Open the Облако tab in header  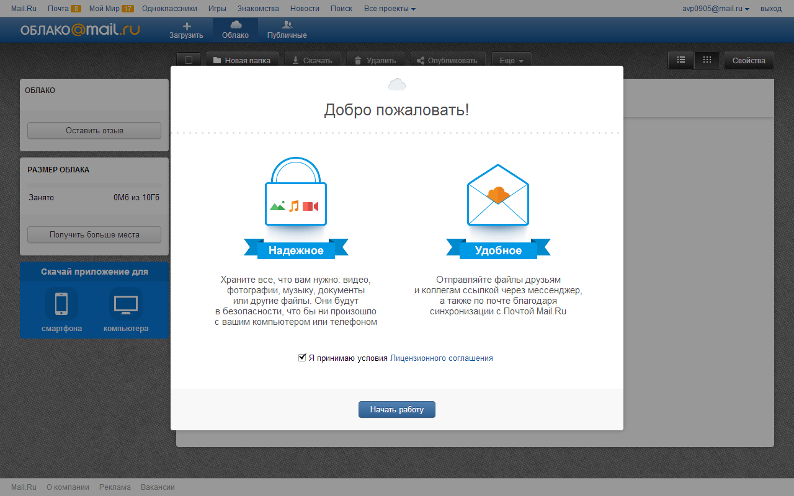pos(236,30)
